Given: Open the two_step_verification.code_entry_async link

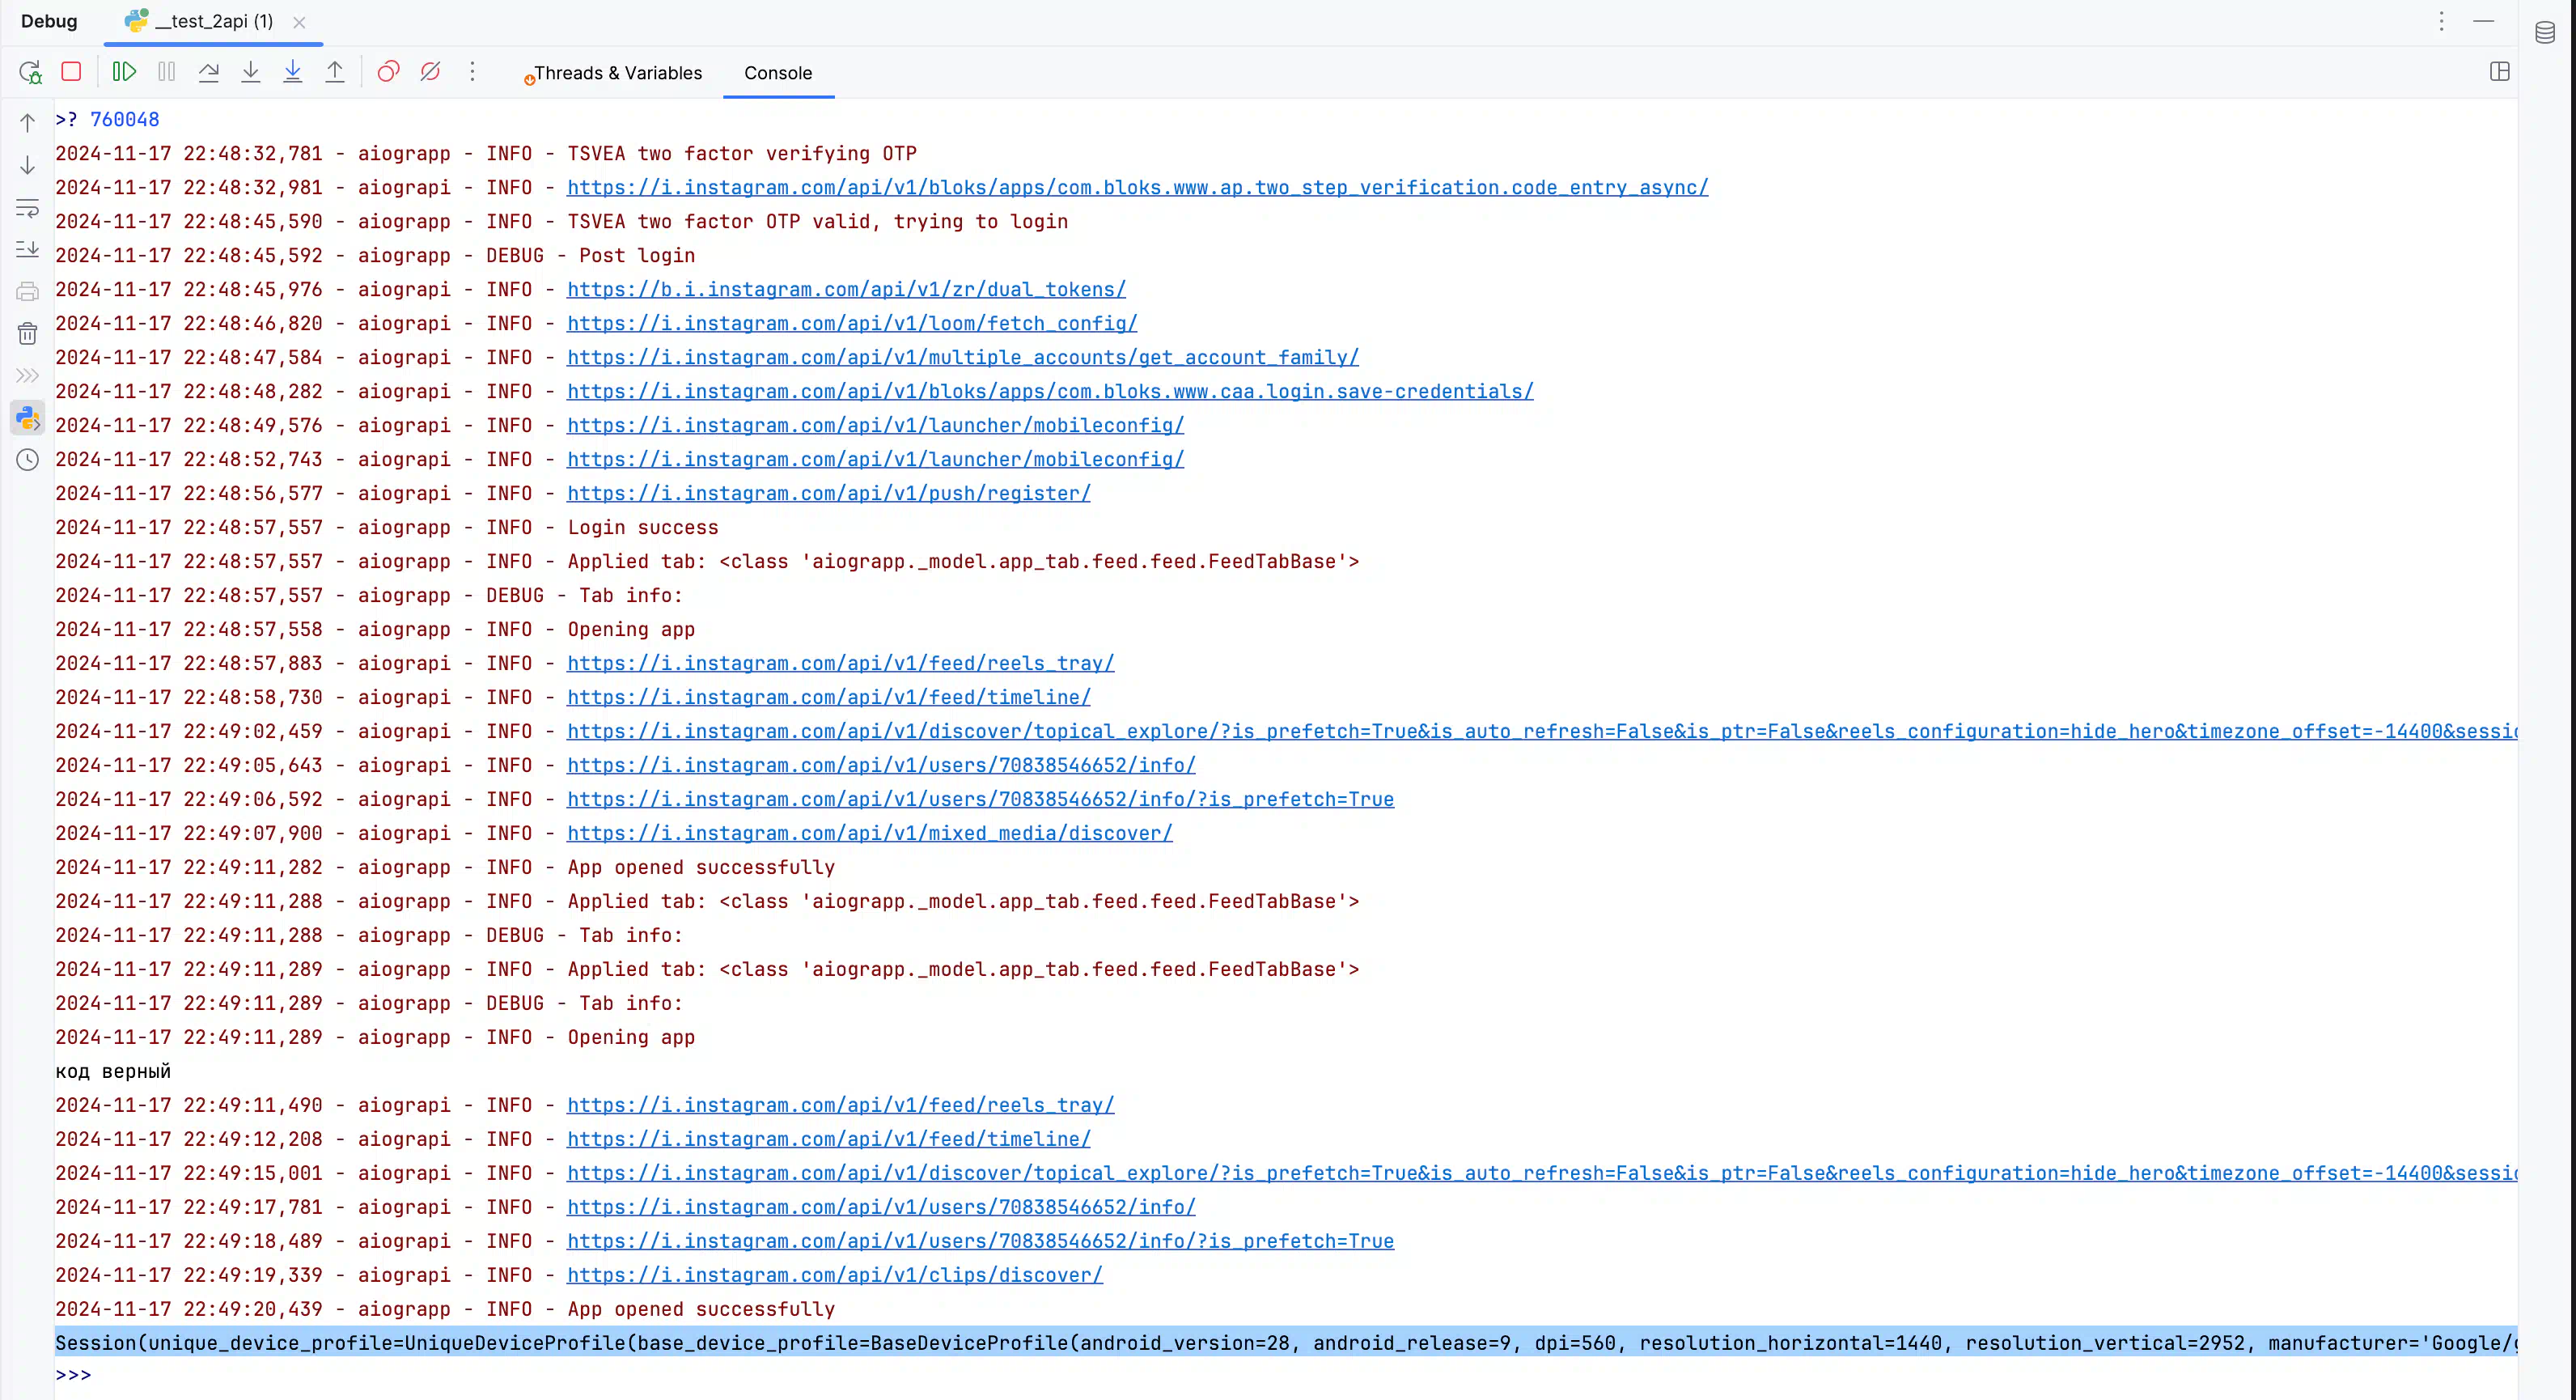Looking at the screenshot, I should coord(1137,187).
